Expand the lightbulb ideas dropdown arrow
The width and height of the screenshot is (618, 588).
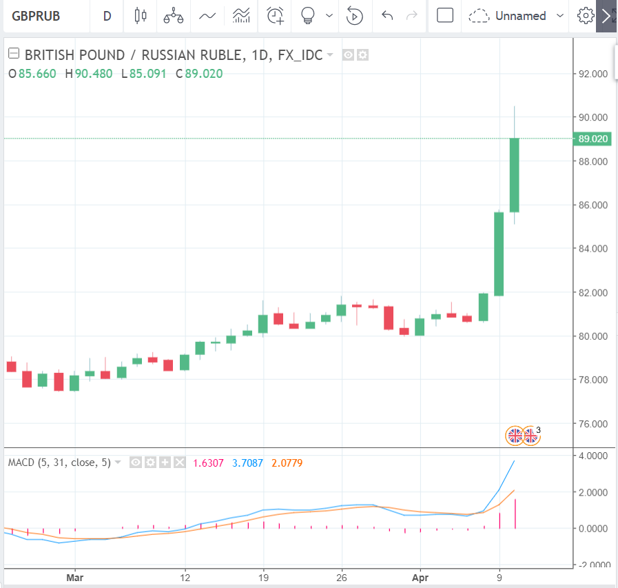pos(329,16)
